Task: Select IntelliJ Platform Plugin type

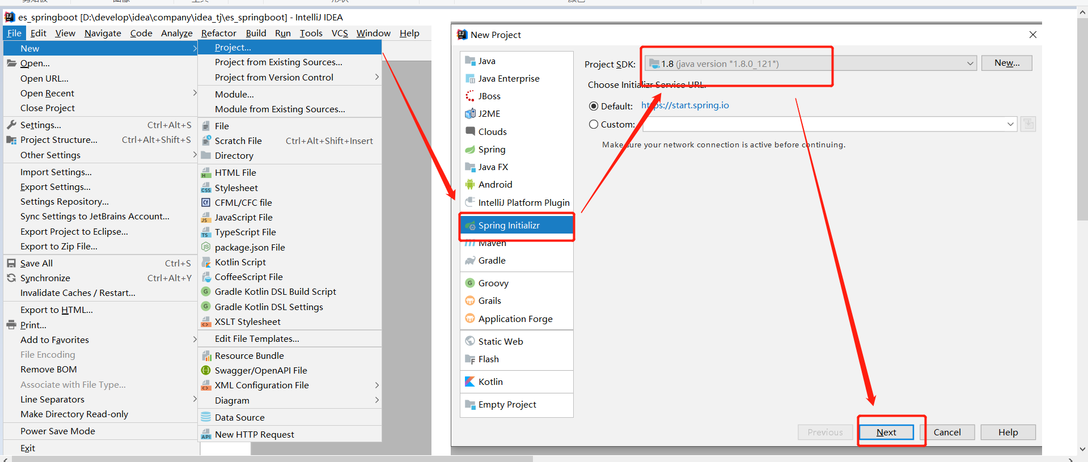Action: [516, 202]
